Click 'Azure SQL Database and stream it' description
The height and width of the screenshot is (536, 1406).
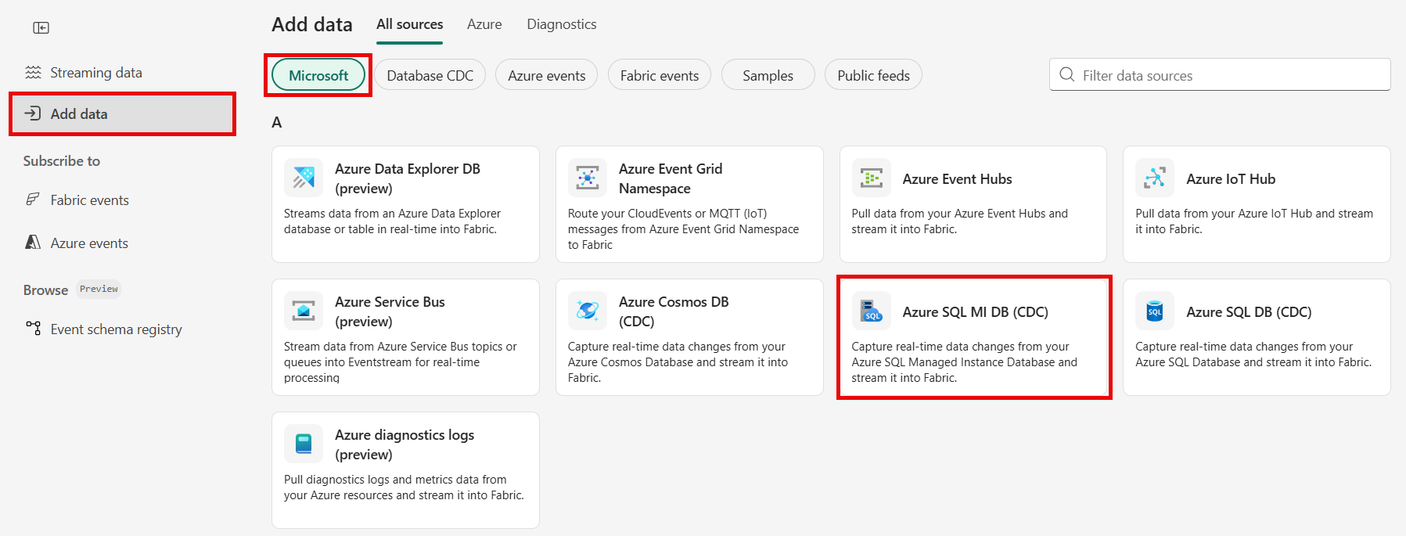(1253, 354)
